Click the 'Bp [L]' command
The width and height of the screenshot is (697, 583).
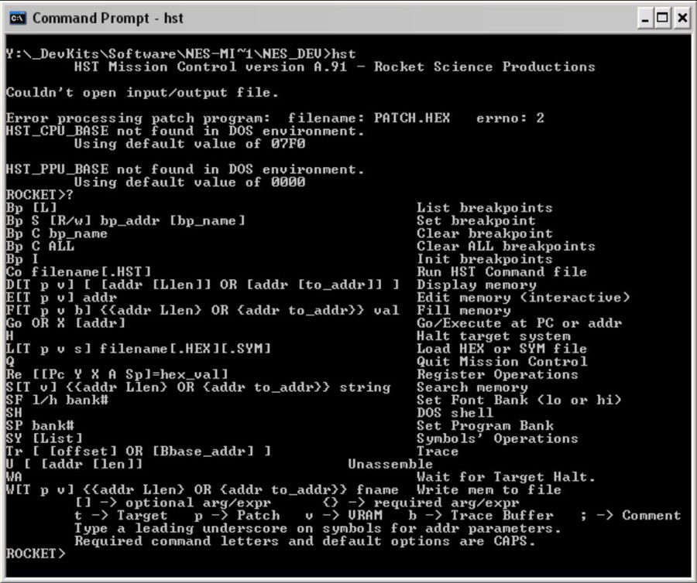tap(31, 208)
